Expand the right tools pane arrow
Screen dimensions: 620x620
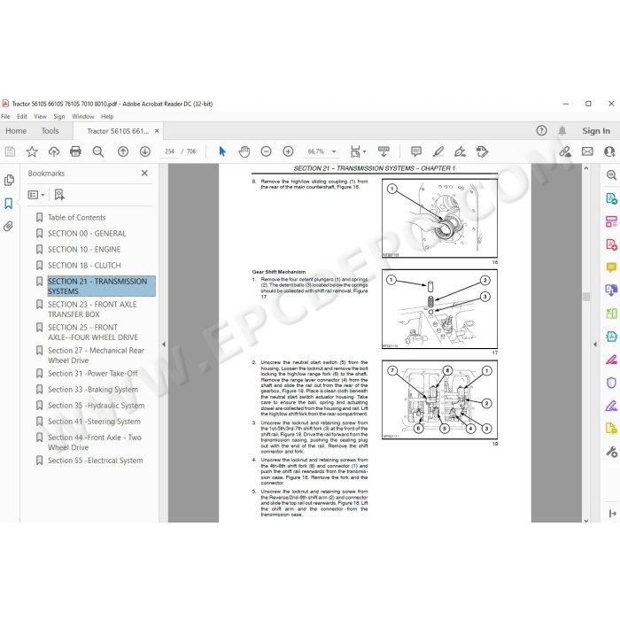[x=595, y=345]
